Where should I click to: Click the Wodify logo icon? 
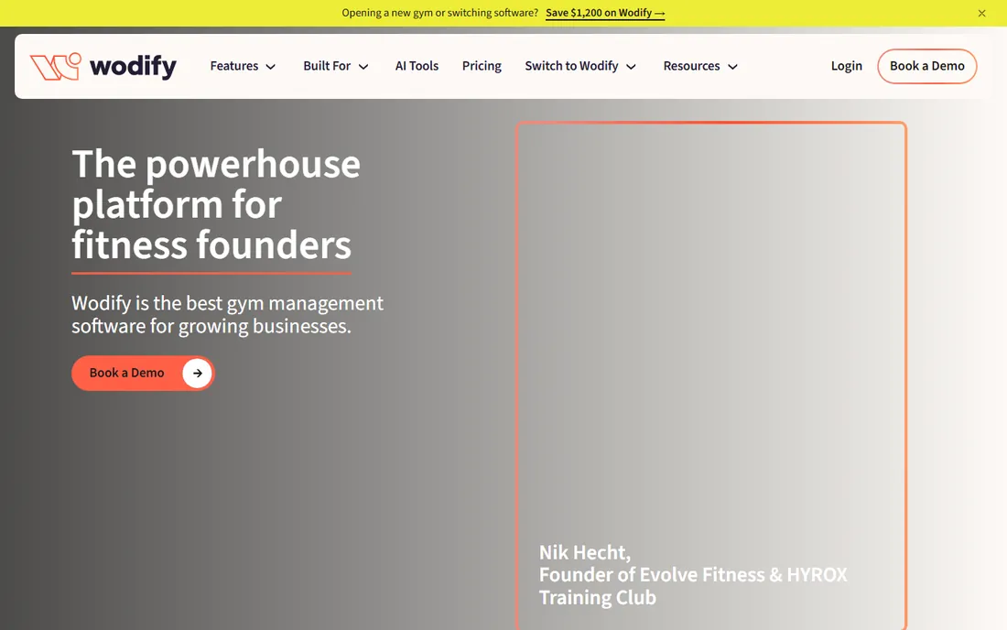(x=55, y=66)
